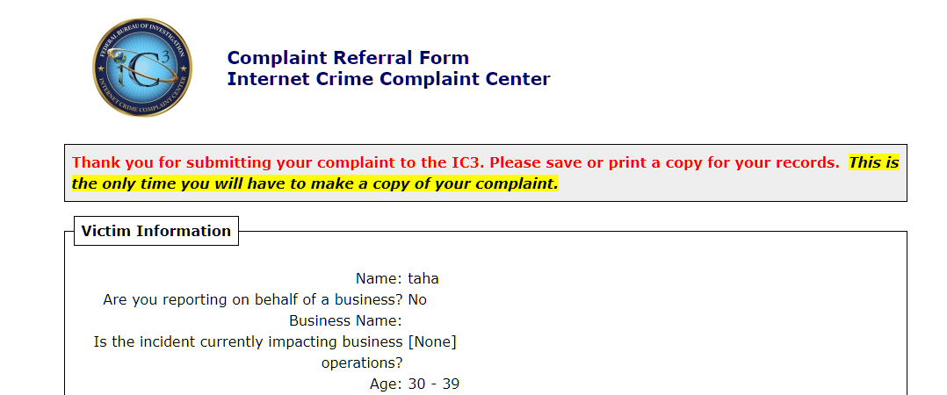Click the No answer for business reporting
Viewport: 947px width, 395px height.
point(417,299)
